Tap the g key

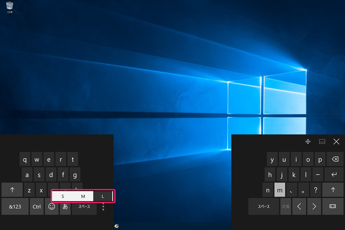click(x=75, y=174)
